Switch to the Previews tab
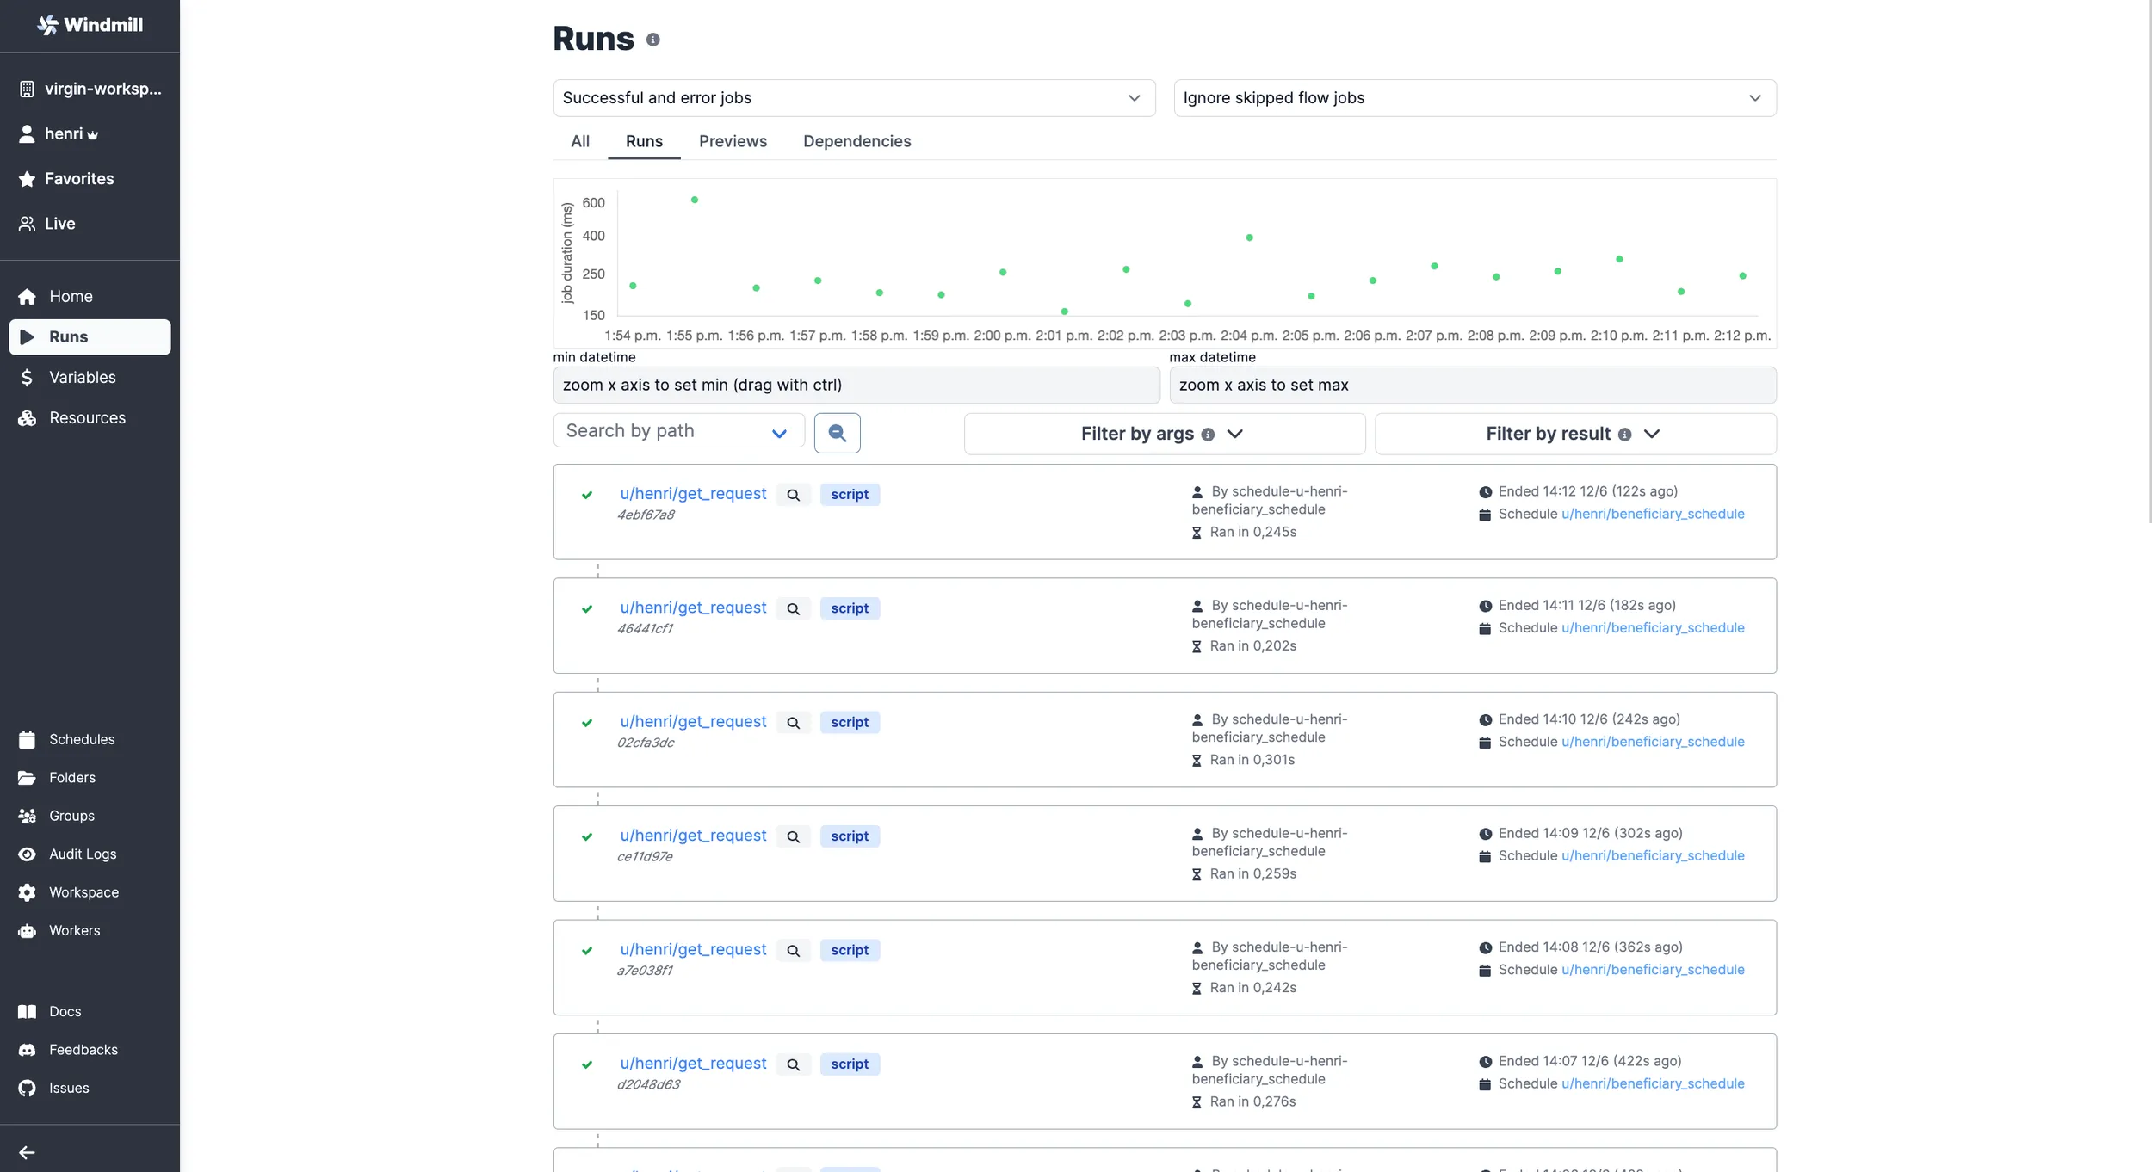Image resolution: width=2152 pixels, height=1172 pixels. pyautogui.click(x=732, y=141)
